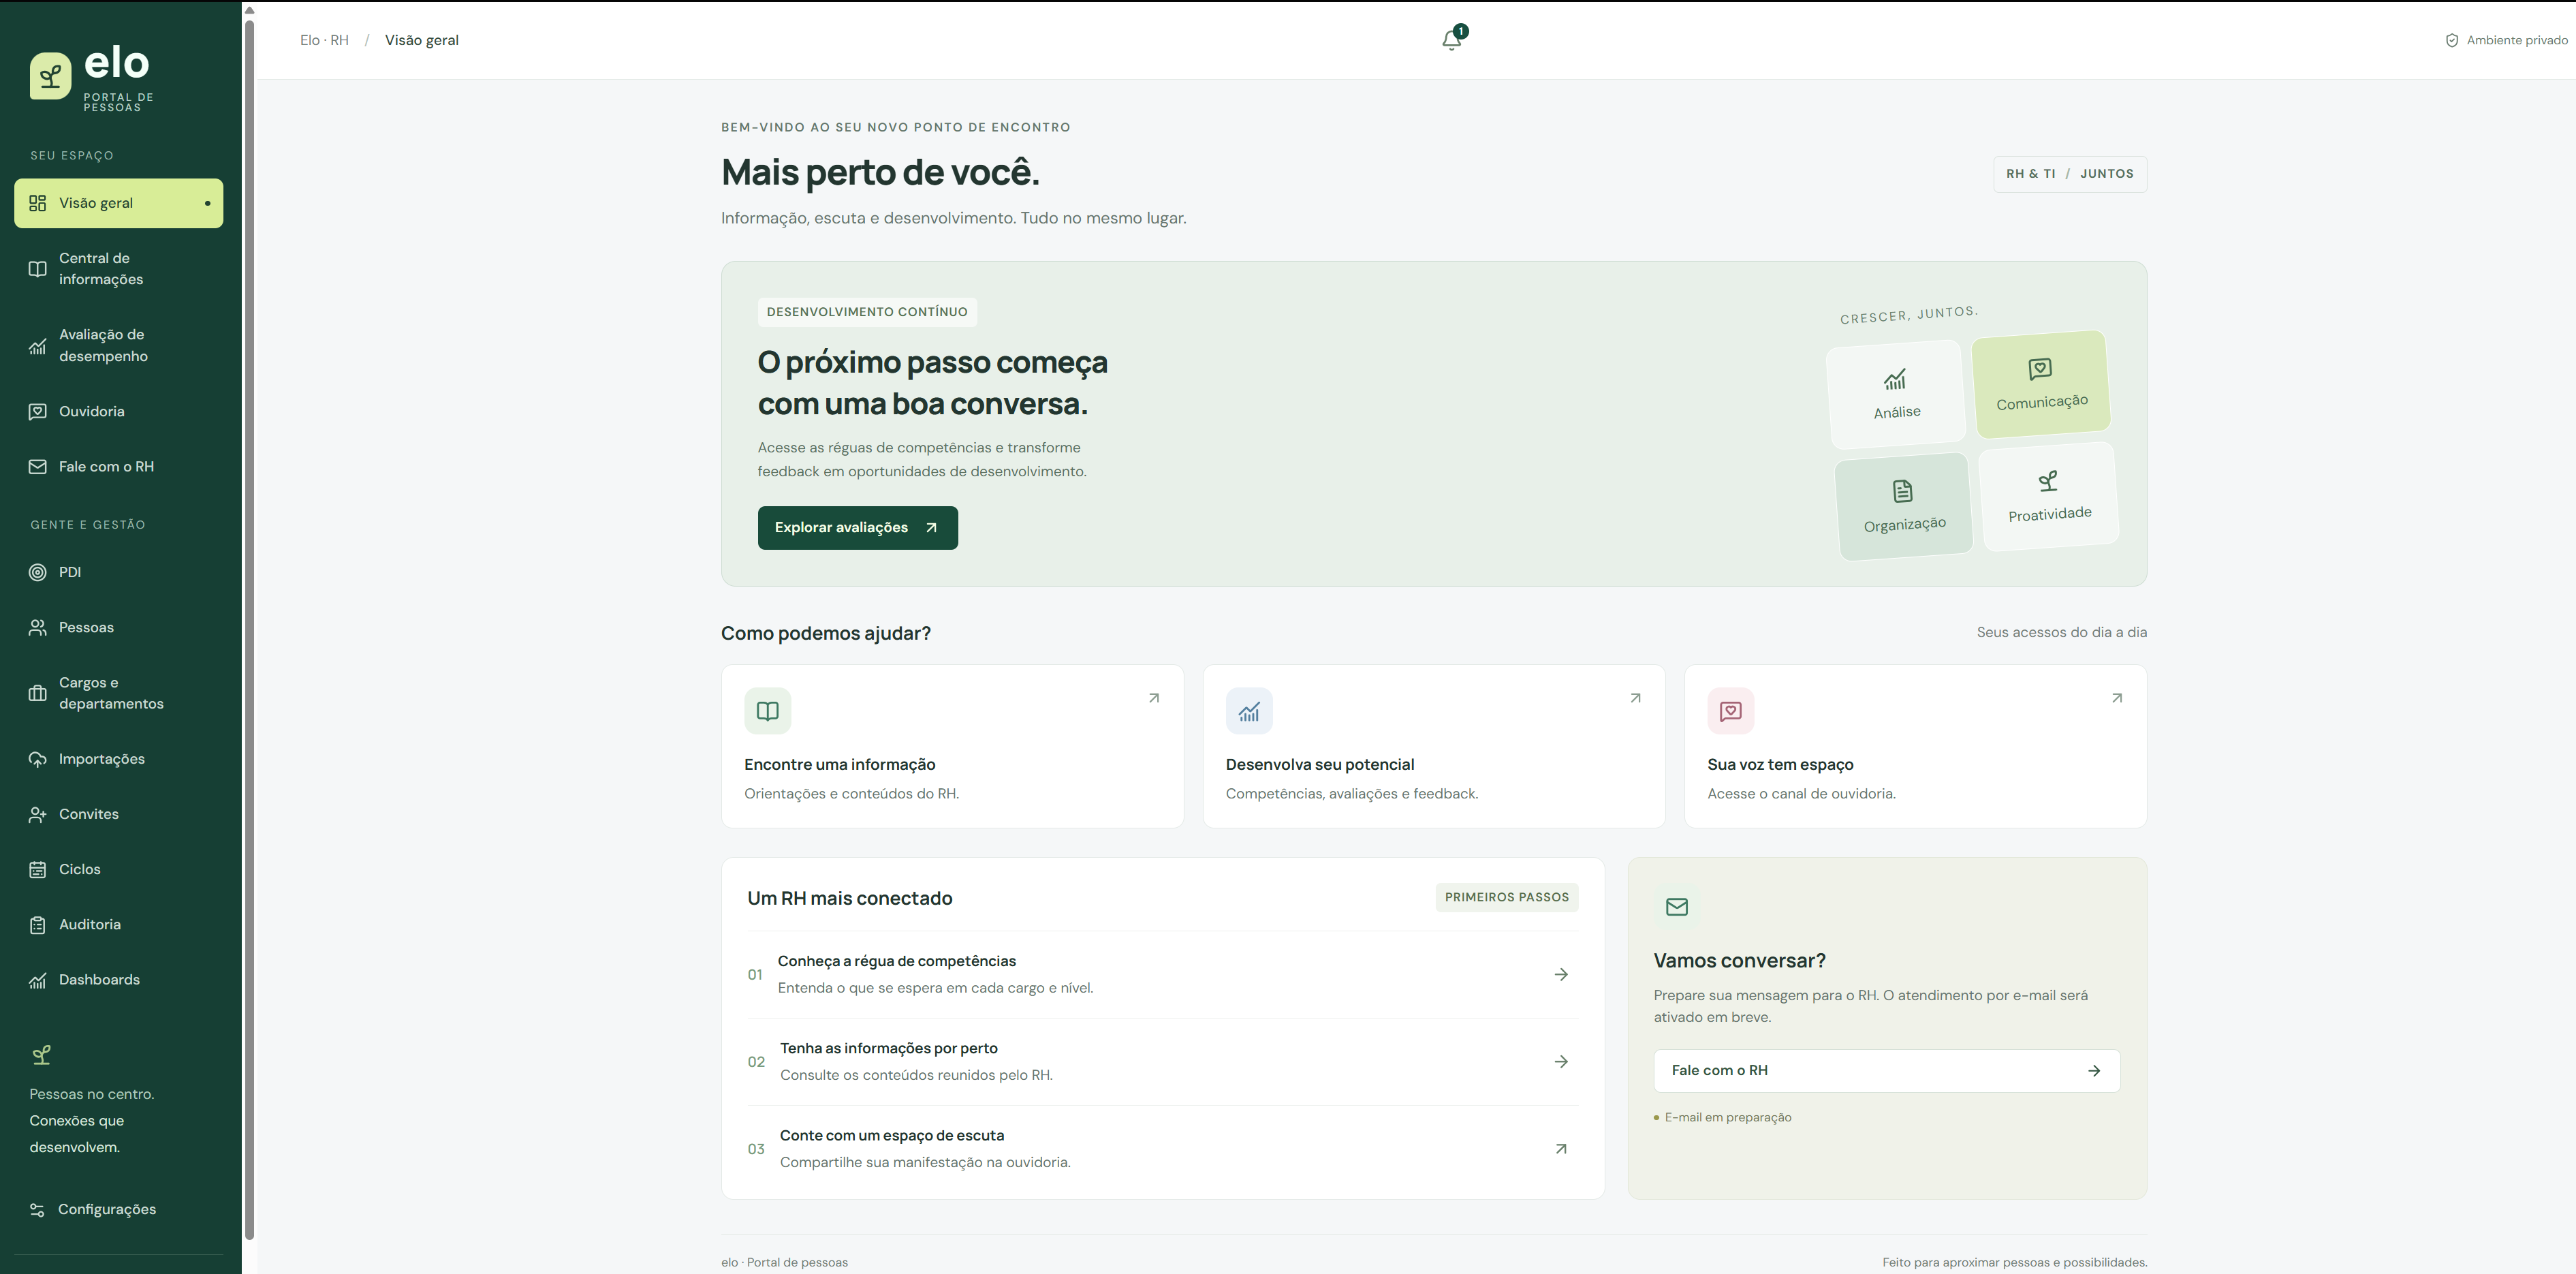Go to Avaliação de desempenho
Viewport: 2576px width, 1274px height.
tap(118, 346)
